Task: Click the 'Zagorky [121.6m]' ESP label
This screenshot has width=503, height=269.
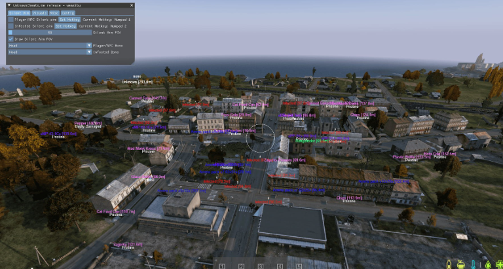Action: pos(128,244)
